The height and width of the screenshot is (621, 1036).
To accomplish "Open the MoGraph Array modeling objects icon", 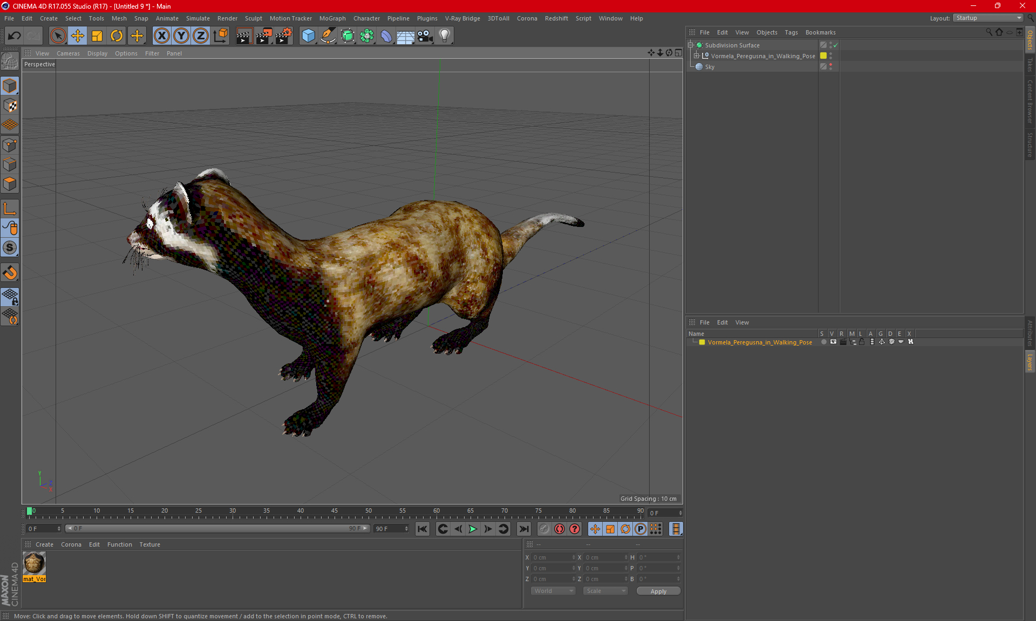I will 367,36.
